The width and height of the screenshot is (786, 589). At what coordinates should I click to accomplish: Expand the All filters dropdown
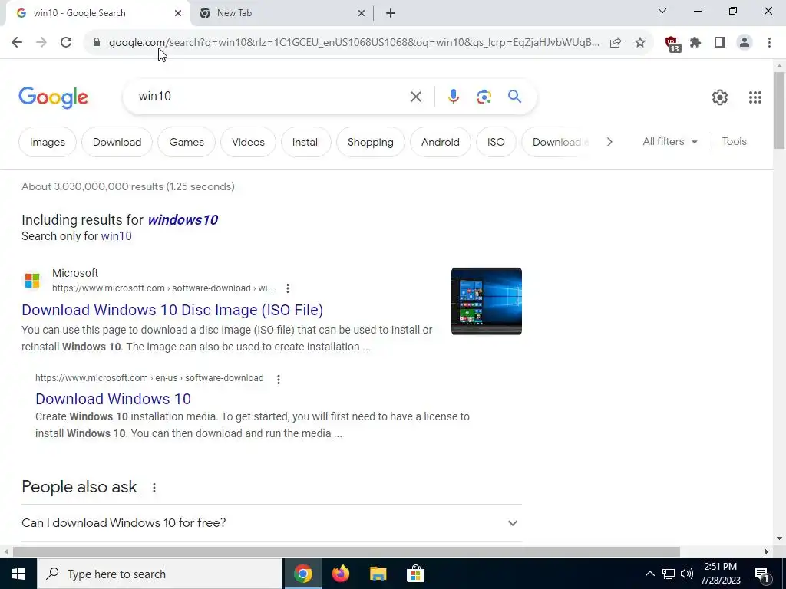coord(670,142)
